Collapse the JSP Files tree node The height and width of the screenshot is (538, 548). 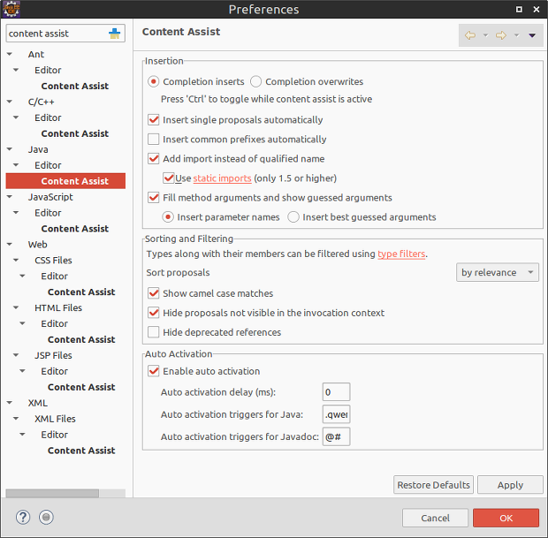pyautogui.click(x=16, y=355)
